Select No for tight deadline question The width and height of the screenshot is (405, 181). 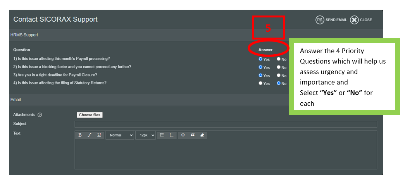278,76
